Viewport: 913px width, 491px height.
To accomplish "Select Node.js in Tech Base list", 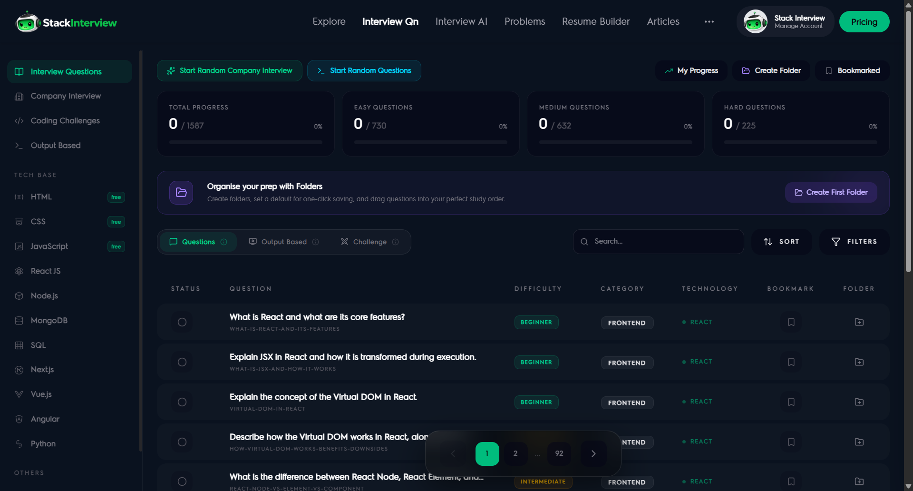I will coord(69,296).
